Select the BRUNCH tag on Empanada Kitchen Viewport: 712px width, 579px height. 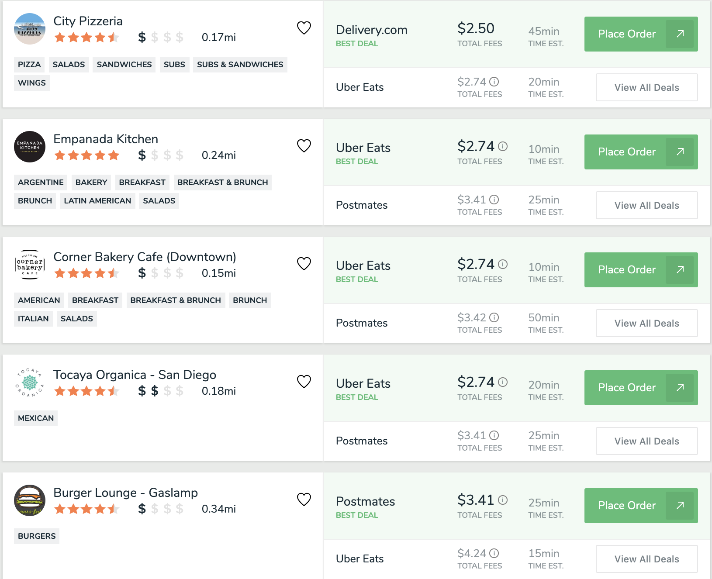[x=35, y=201]
